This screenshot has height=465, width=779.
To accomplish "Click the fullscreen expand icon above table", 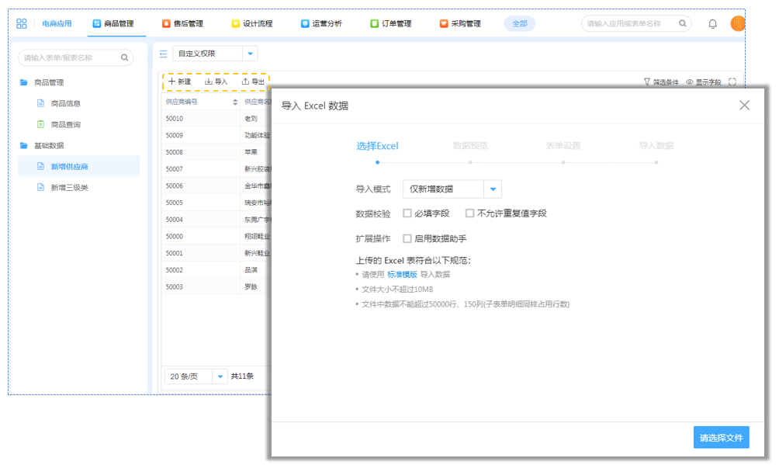I will pos(732,82).
